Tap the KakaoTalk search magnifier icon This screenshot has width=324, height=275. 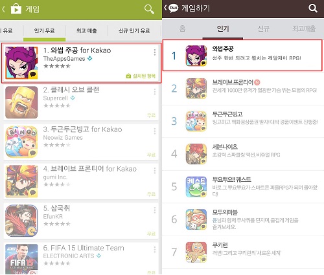313,8
